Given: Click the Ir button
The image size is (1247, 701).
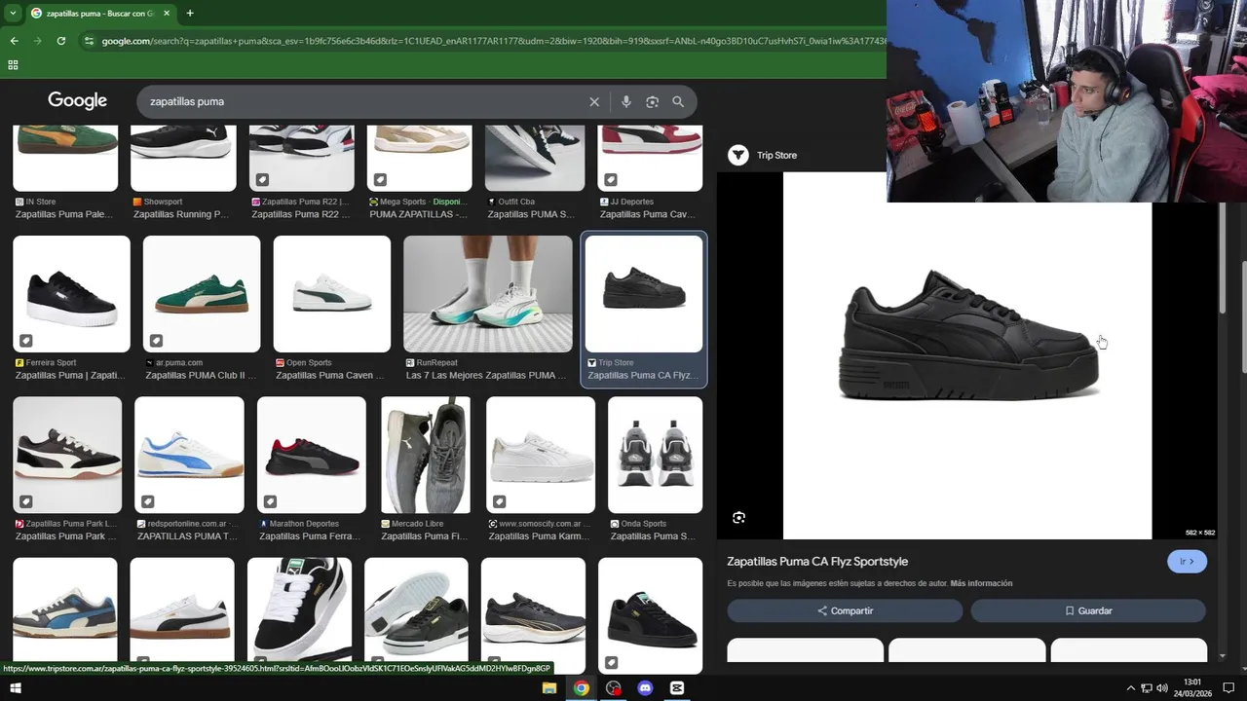Looking at the screenshot, I should [x=1187, y=562].
